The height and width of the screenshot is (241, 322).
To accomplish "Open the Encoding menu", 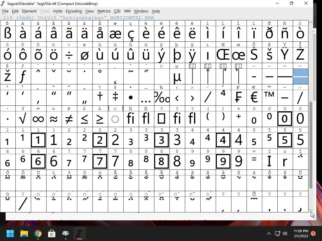I will click(74, 11).
